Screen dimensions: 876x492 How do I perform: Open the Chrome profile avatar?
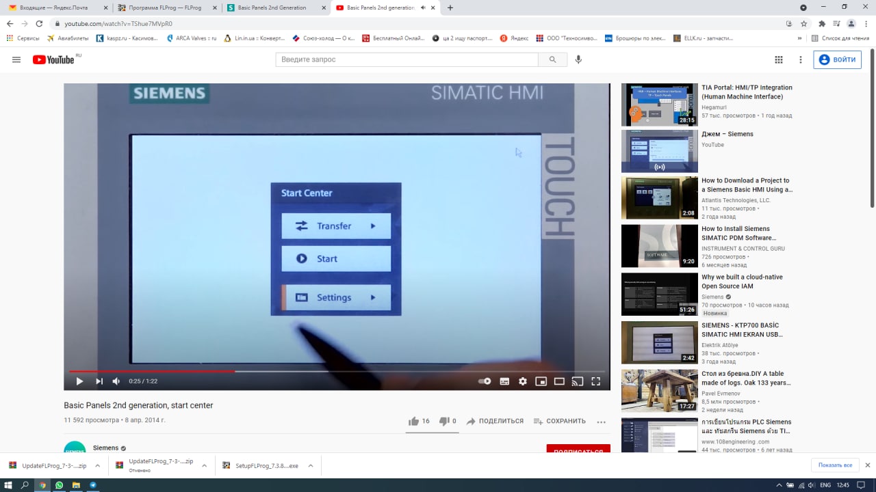pos(851,23)
